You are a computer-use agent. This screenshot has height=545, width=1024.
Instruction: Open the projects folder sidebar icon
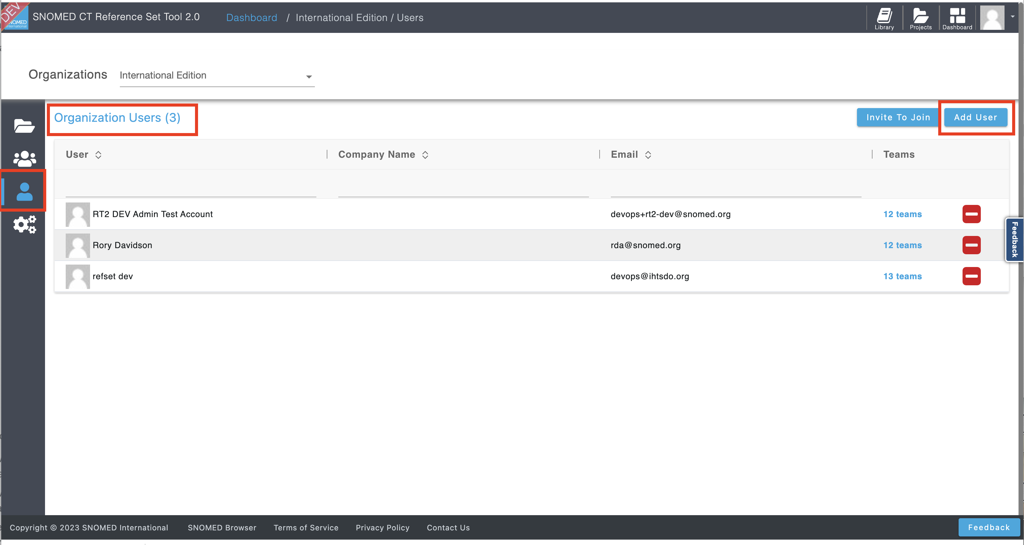click(x=24, y=126)
